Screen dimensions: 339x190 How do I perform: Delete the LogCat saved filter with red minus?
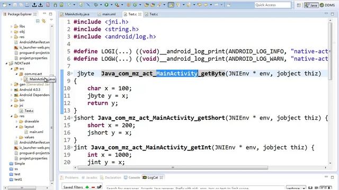pos(93,187)
